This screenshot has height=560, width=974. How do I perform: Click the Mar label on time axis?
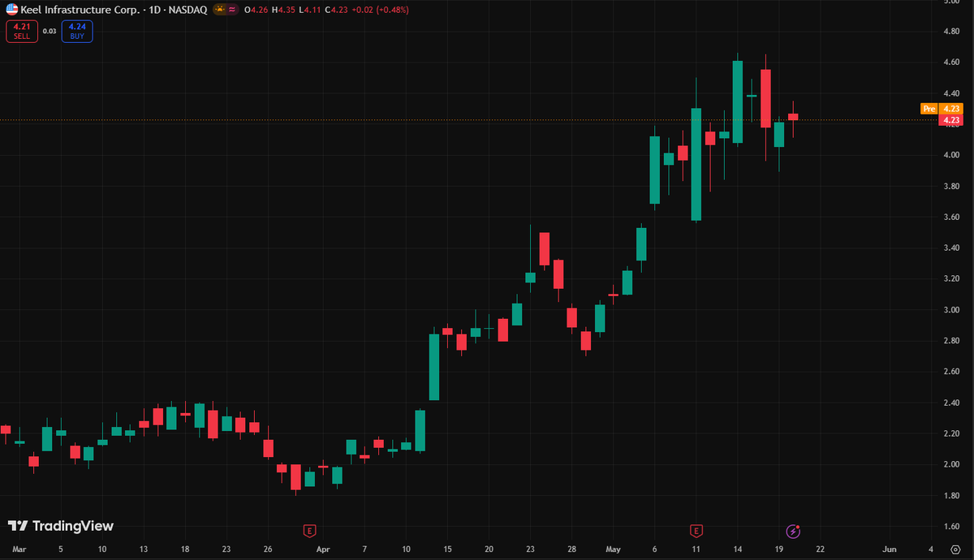click(x=19, y=549)
